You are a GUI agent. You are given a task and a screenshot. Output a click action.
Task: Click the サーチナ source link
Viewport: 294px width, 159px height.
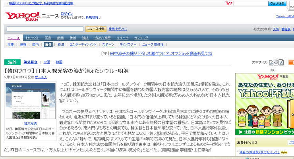[41, 77]
